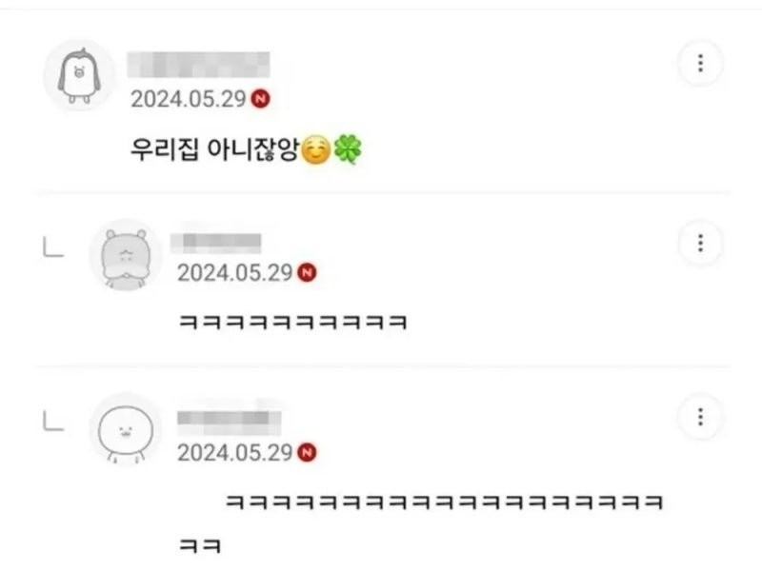Click the smiling face emoji in the top comment
Screen dimensions: 762x571
pos(316,149)
